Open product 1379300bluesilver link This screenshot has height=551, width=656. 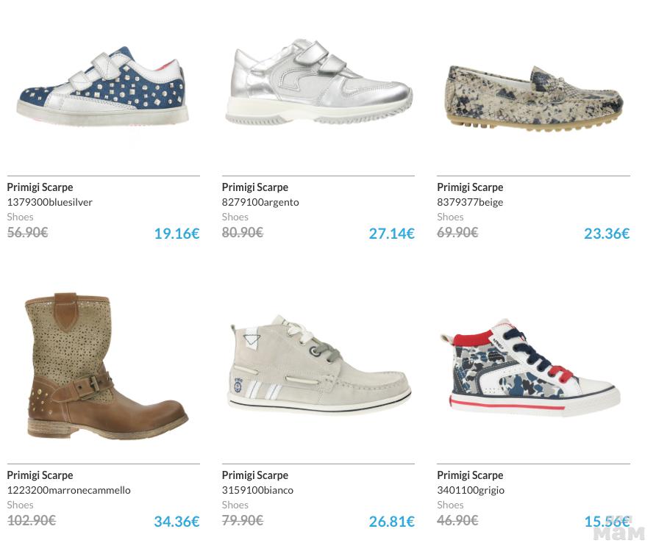click(x=50, y=202)
